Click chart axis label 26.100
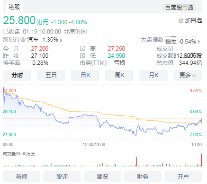Screen dimensions: 207x184 pos(9,112)
